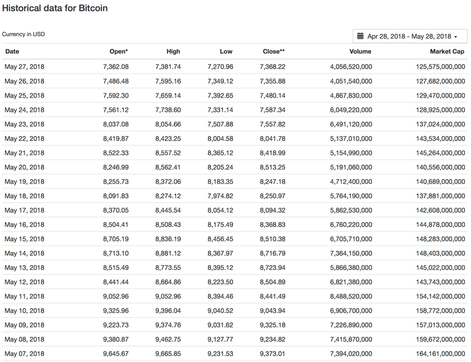Select the May 19, 2018 date cell
Viewport: 471px width, 362px height.
(x=25, y=182)
